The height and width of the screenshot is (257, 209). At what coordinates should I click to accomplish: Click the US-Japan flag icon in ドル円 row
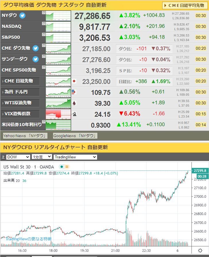coord(74,92)
